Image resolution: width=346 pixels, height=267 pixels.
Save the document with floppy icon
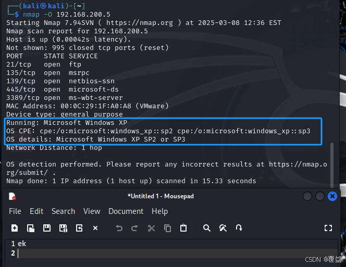[47, 228]
